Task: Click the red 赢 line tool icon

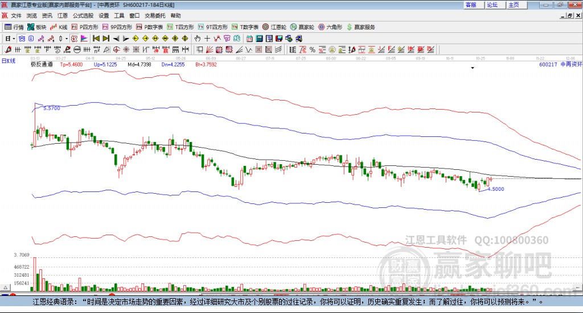Action: pos(166,49)
